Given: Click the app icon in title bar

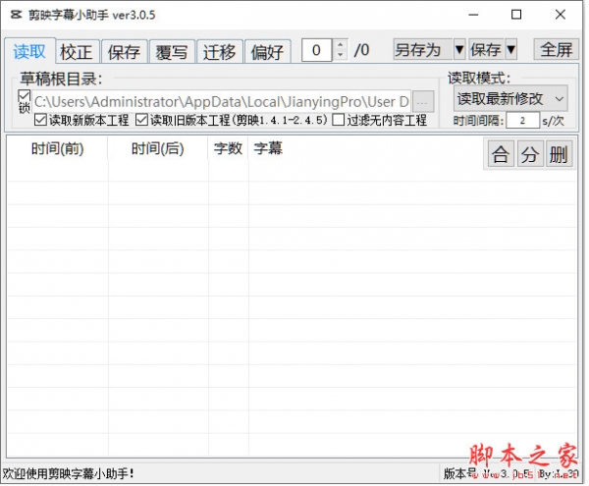Looking at the screenshot, I should (16, 15).
